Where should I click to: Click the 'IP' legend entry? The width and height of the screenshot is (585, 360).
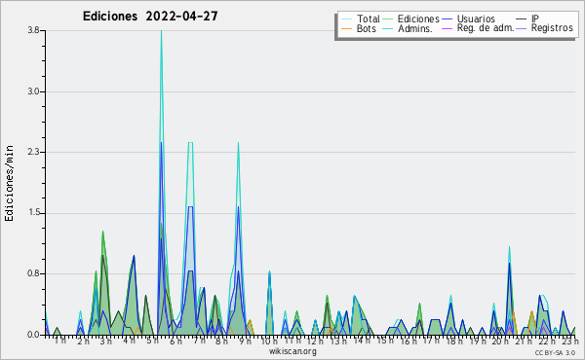[x=535, y=18]
